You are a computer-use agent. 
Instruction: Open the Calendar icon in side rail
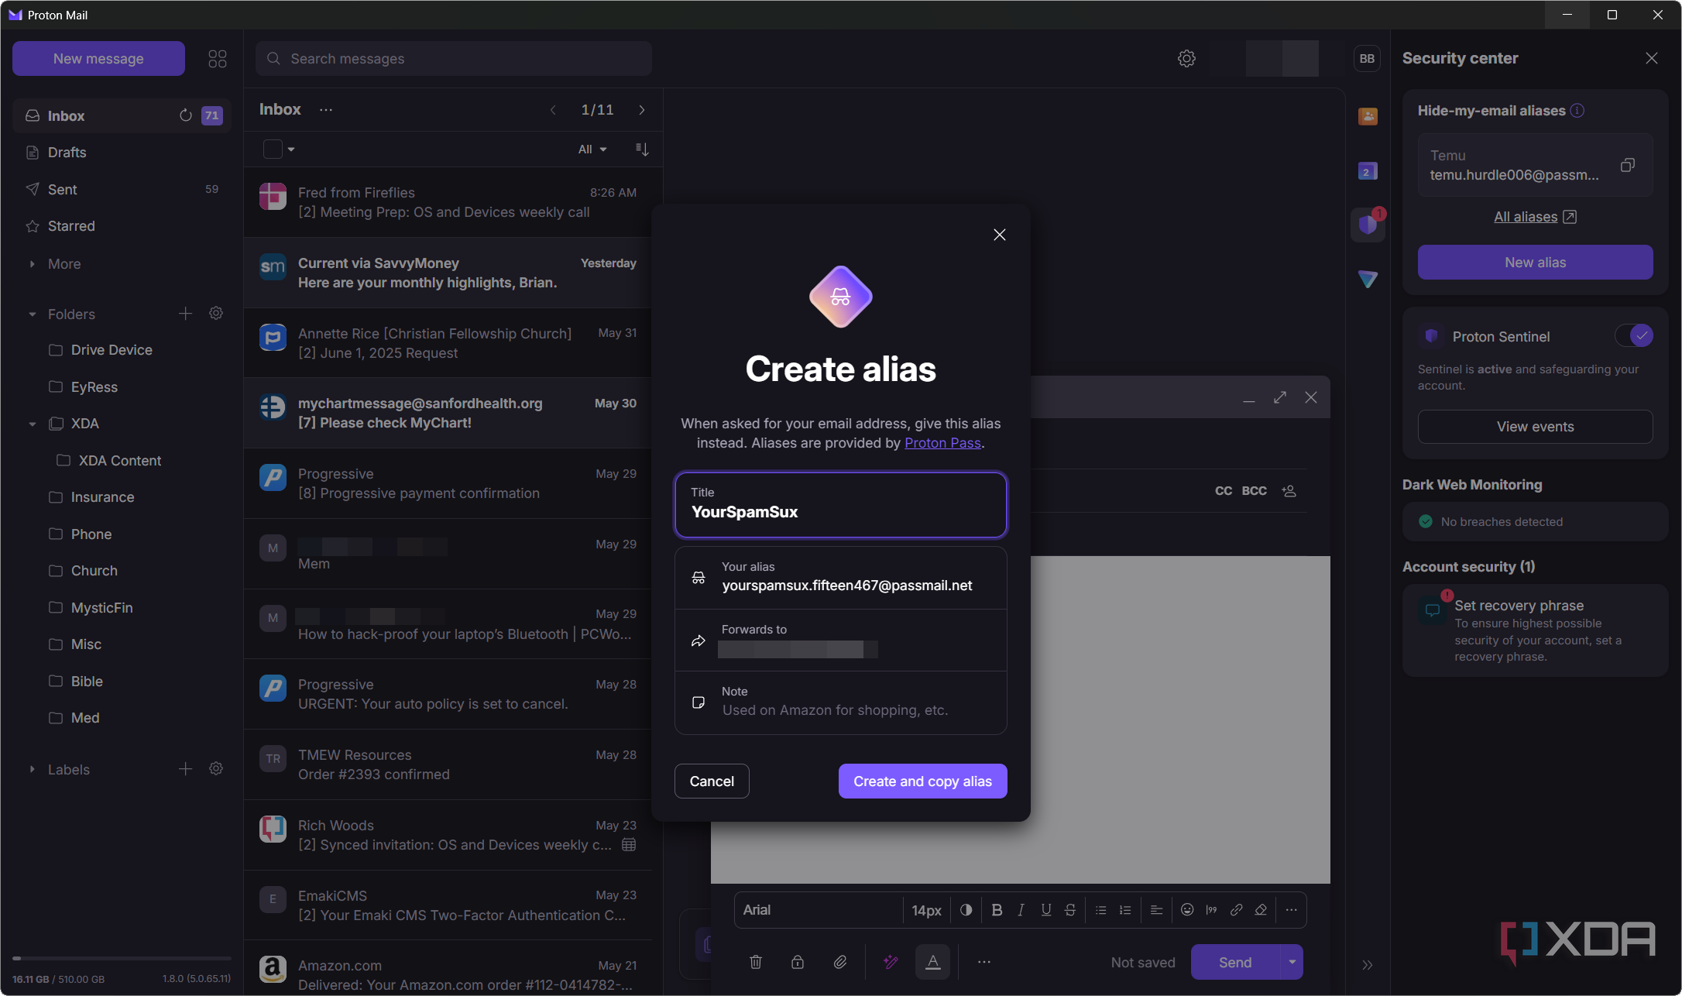(1368, 171)
